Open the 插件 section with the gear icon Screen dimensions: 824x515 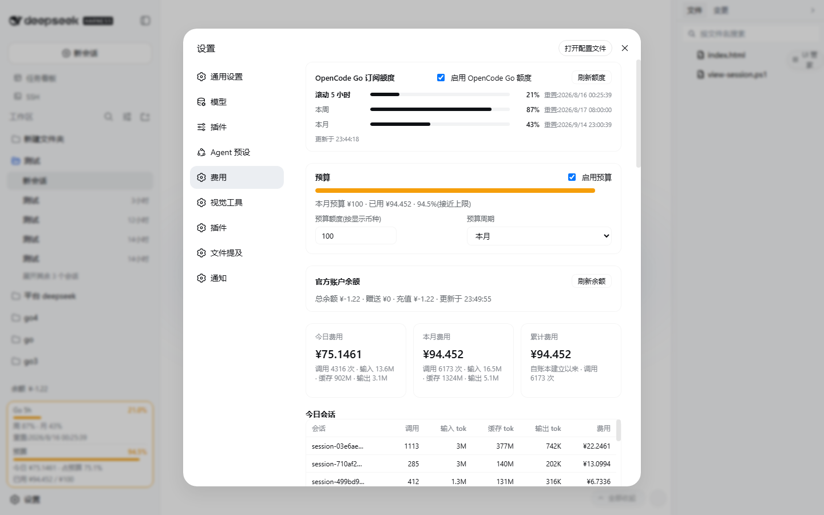click(237, 228)
